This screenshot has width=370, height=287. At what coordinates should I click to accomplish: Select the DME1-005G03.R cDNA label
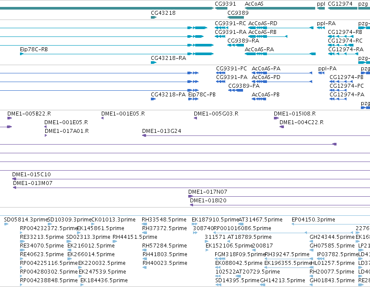(x=216, y=114)
